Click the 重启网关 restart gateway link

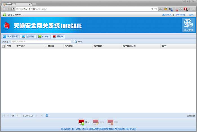(x=167, y=15)
